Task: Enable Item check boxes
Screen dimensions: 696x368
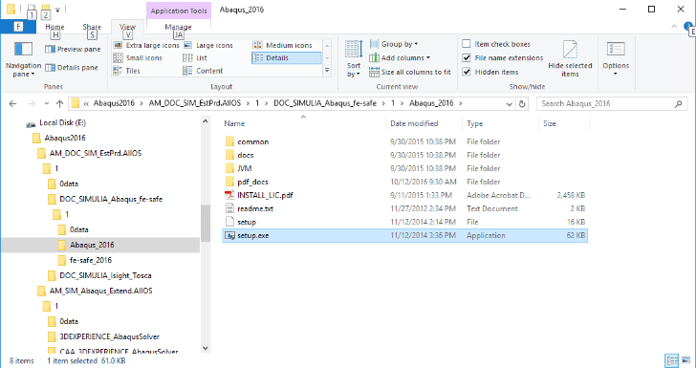Action: coord(467,44)
